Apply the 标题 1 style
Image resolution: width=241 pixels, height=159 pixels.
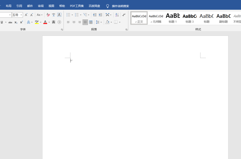pyautogui.click(x=173, y=18)
